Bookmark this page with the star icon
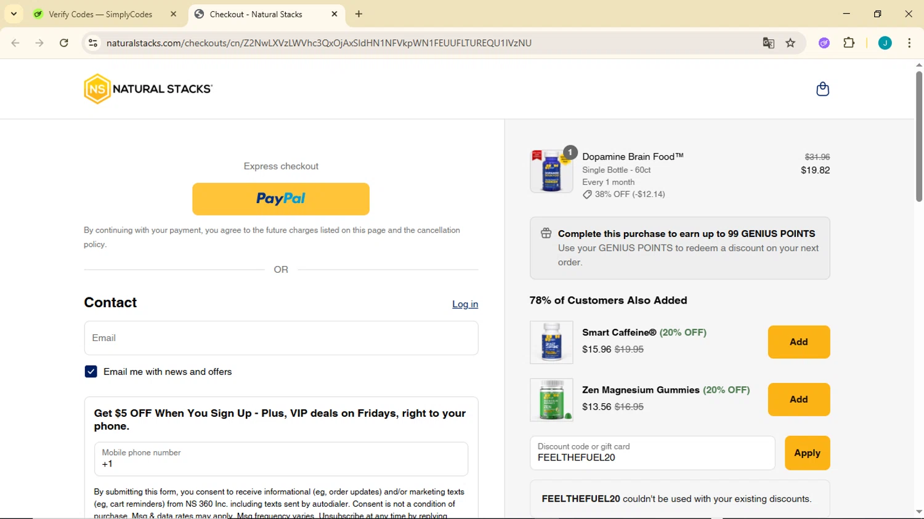Viewport: 924px width, 519px height. (790, 43)
